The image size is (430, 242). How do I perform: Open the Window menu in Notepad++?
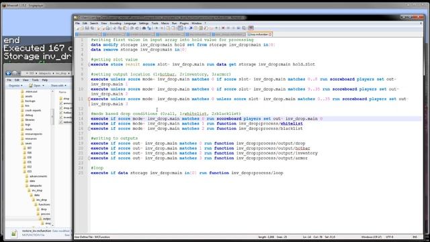tap(196, 24)
